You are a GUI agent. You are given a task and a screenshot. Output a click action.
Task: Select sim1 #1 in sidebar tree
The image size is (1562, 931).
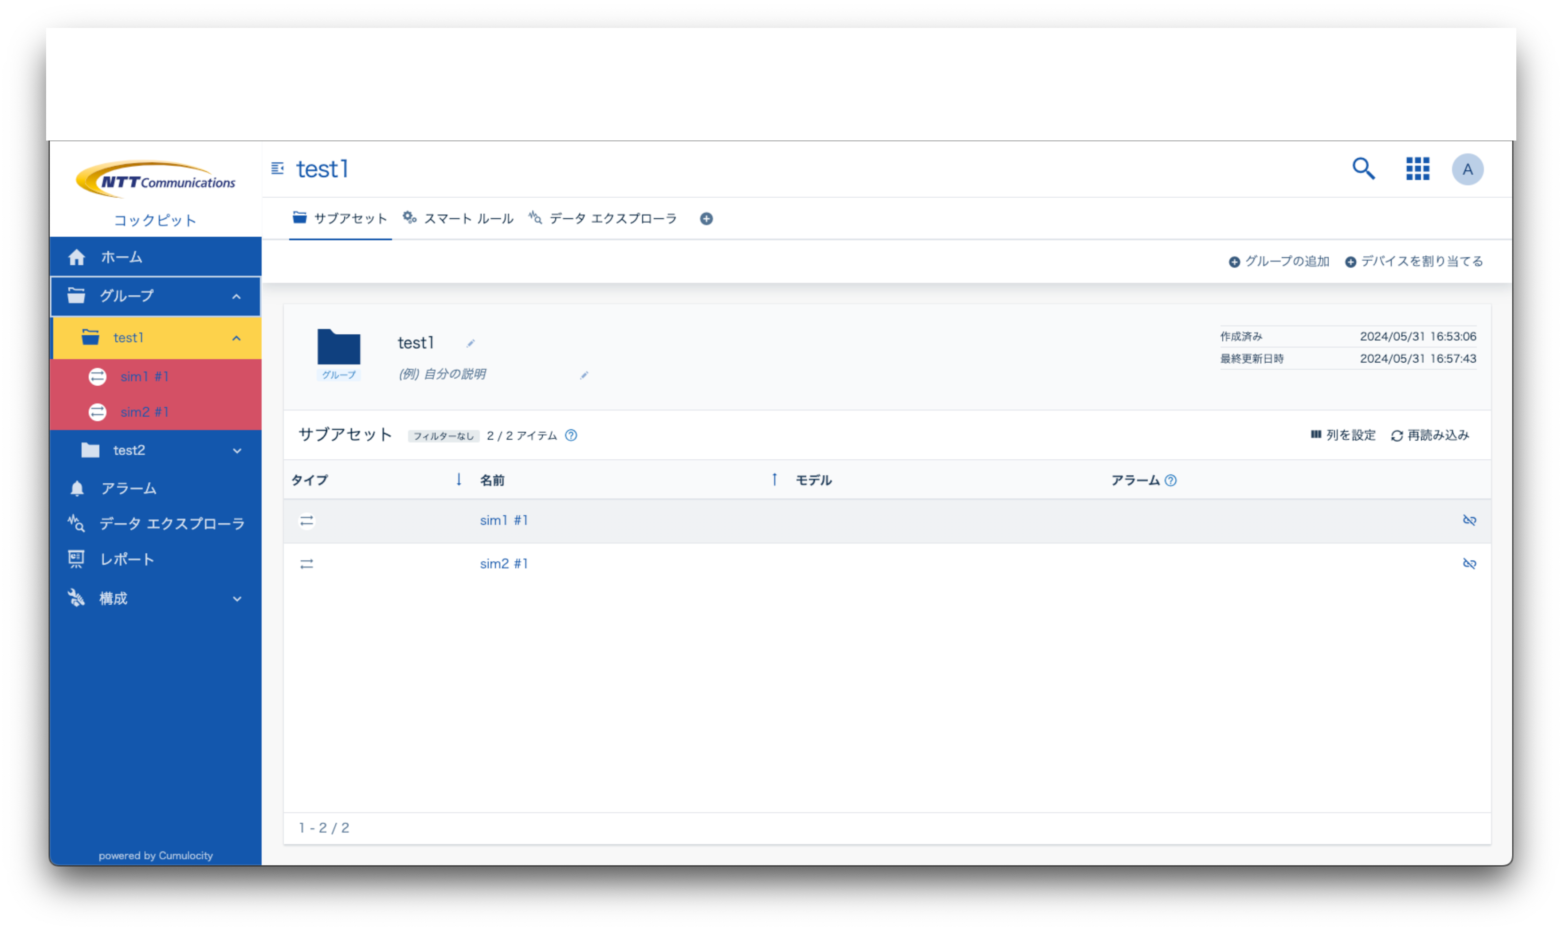[x=156, y=376]
